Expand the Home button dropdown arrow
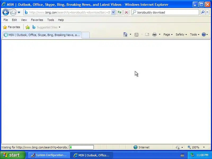Viewport: 212px width, 159px height. 130,34
